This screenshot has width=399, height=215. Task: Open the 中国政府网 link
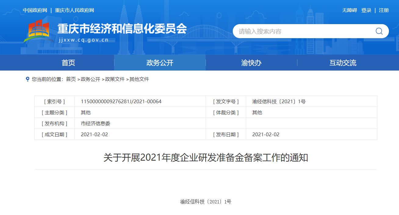[35, 10]
